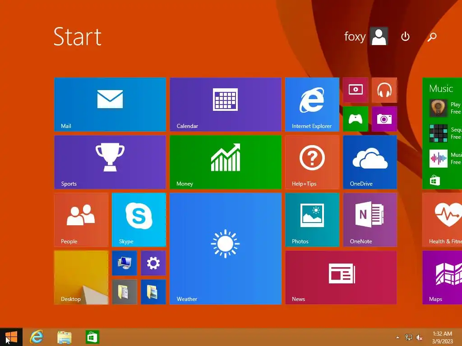Click the Windows Start button in taskbar
The image size is (462, 346).
[x=11, y=337]
